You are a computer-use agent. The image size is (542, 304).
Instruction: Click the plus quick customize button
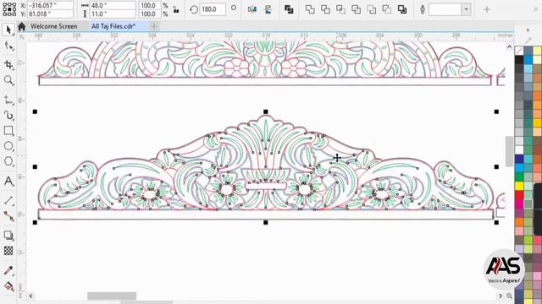click(x=487, y=9)
